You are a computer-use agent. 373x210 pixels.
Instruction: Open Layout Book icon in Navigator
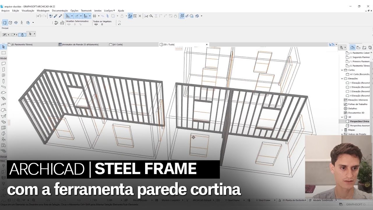[x=364, y=48]
